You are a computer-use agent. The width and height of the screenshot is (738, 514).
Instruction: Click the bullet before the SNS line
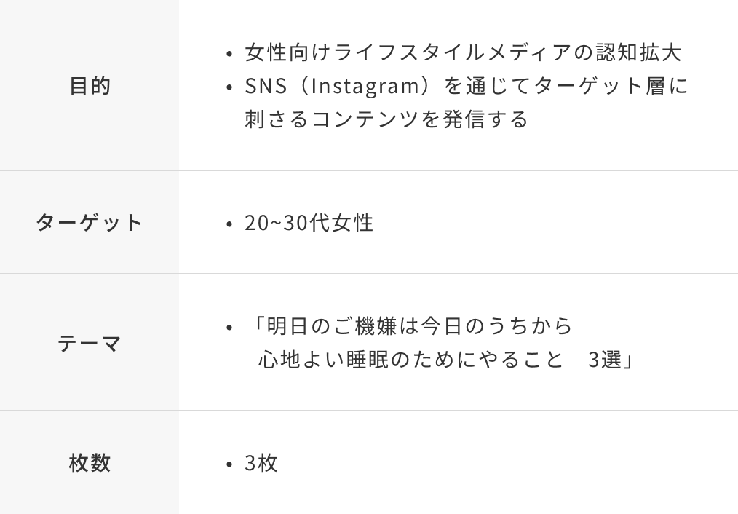(229, 87)
